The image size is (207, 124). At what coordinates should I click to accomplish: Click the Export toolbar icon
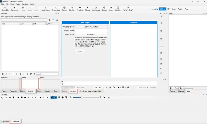104,9
